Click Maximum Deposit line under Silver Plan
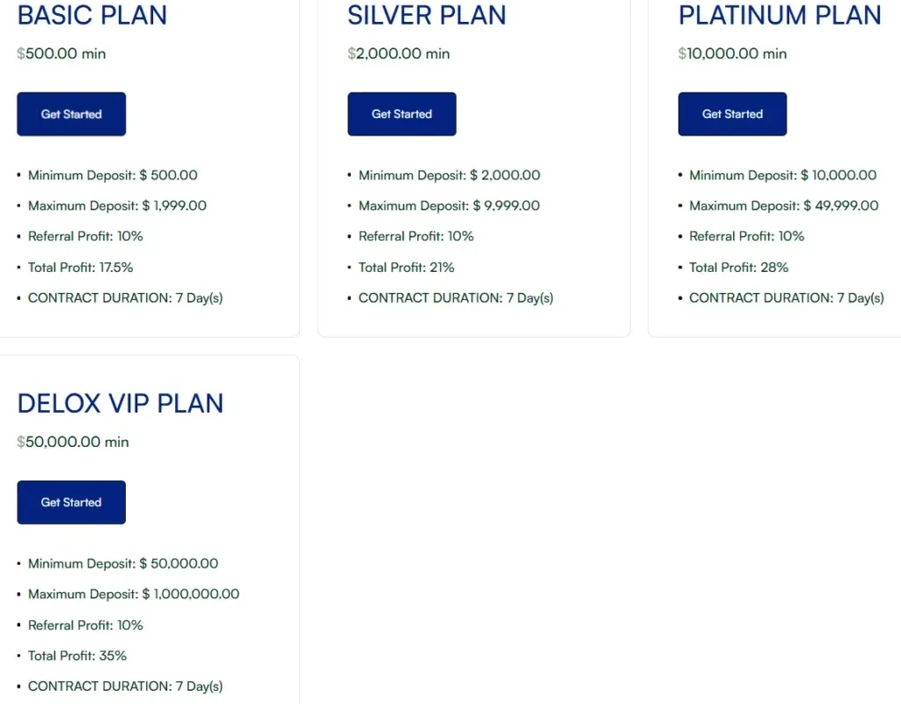901x704 pixels. pyautogui.click(x=449, y=206)
